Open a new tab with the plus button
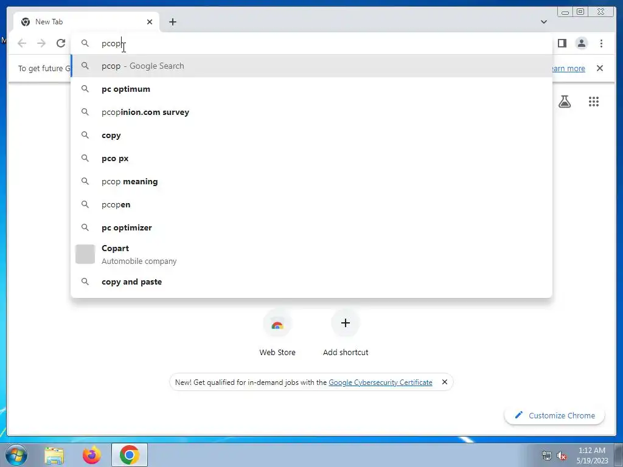 (172, 22)
